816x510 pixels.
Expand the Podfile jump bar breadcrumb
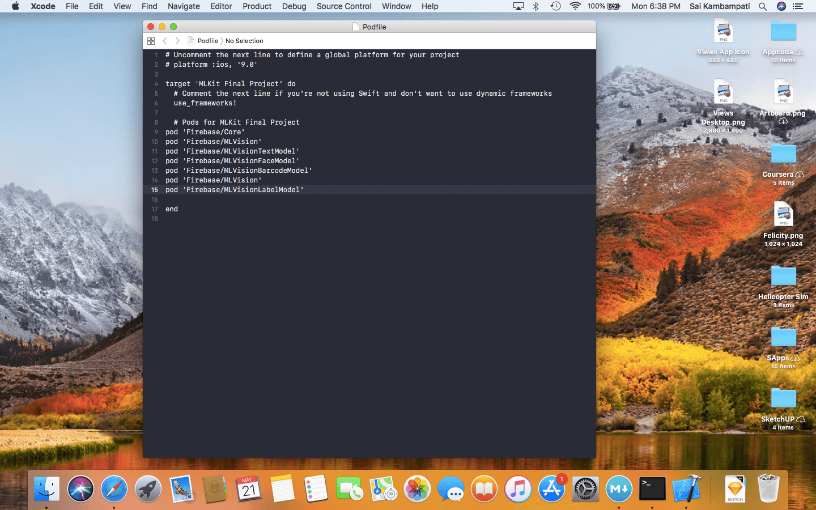click(x=207, y=41)
